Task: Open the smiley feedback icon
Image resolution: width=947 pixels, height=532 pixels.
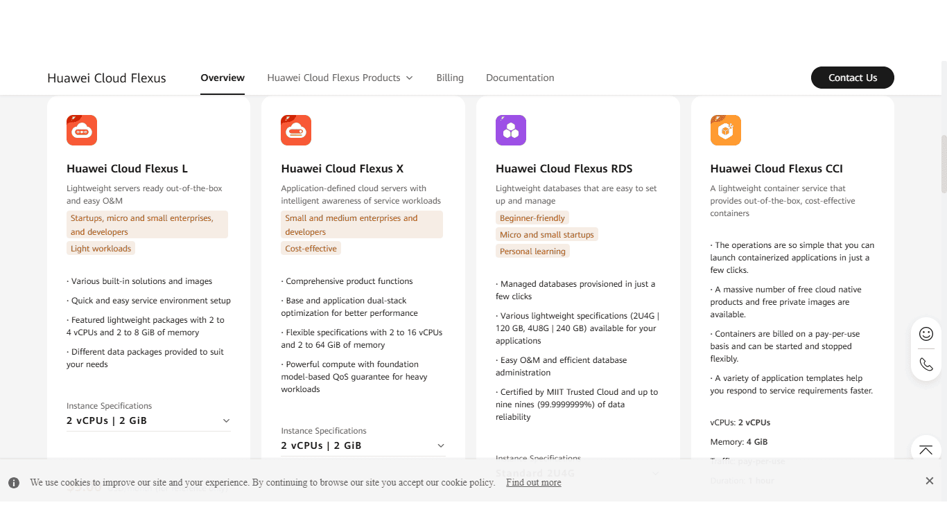Action: (x=926, y=334)
